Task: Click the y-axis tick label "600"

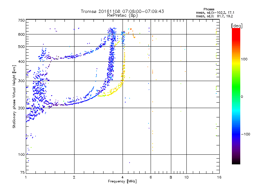Action: (x=21, y=34)
